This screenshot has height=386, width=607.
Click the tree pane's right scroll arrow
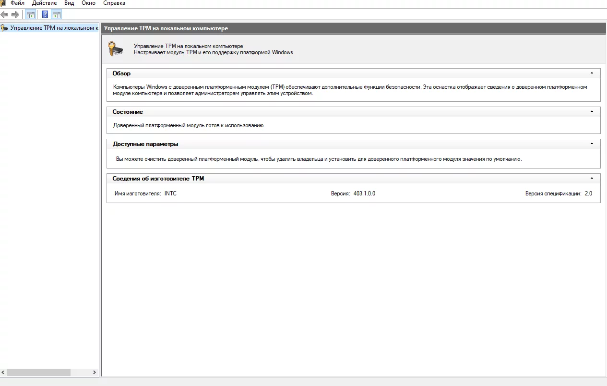(x=94, y=373)
